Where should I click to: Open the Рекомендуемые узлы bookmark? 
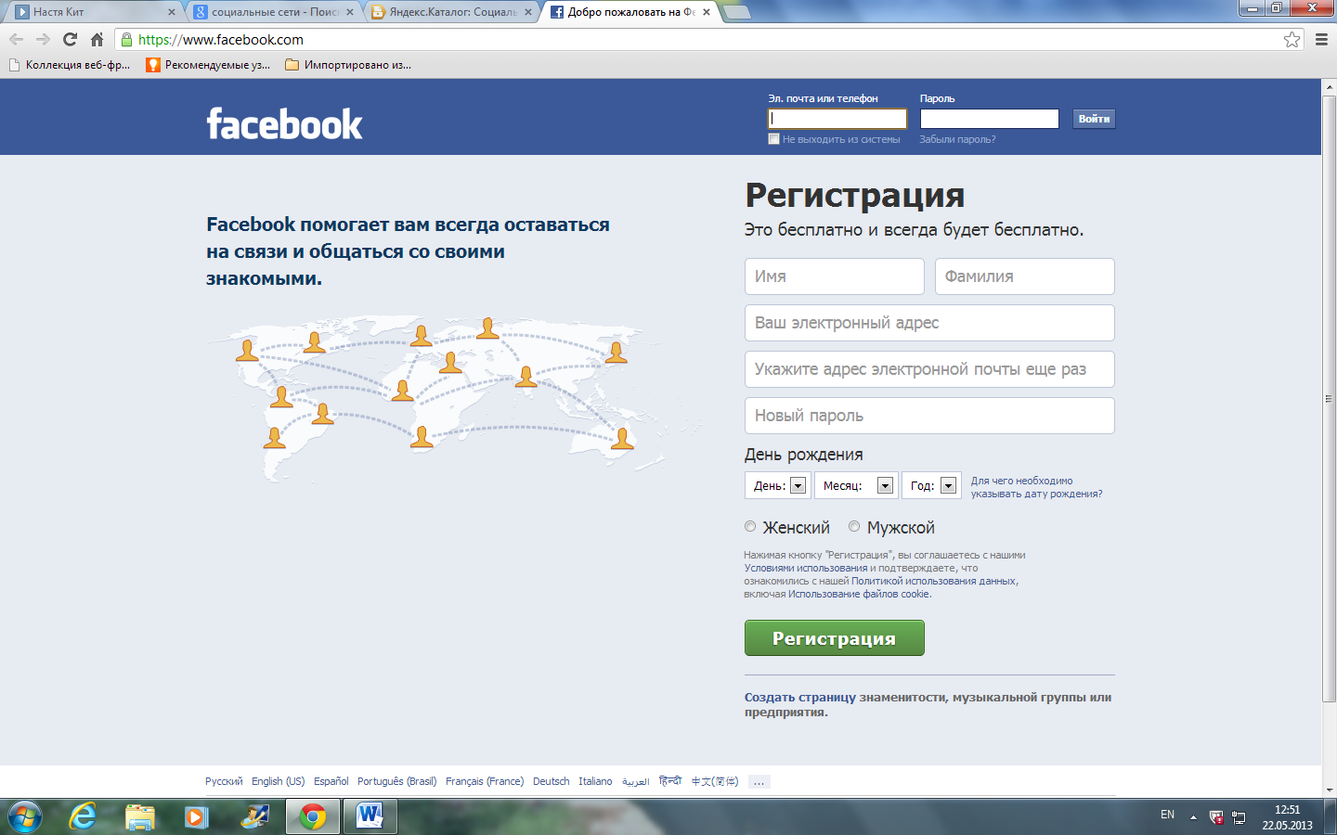208,65
